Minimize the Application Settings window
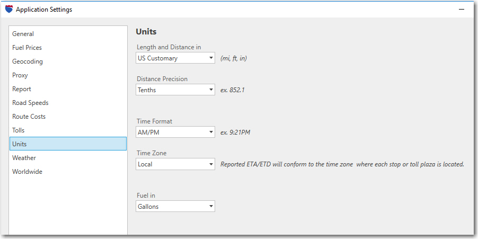The width and height of the screenshot is (478, 239). tap(462, 10)
